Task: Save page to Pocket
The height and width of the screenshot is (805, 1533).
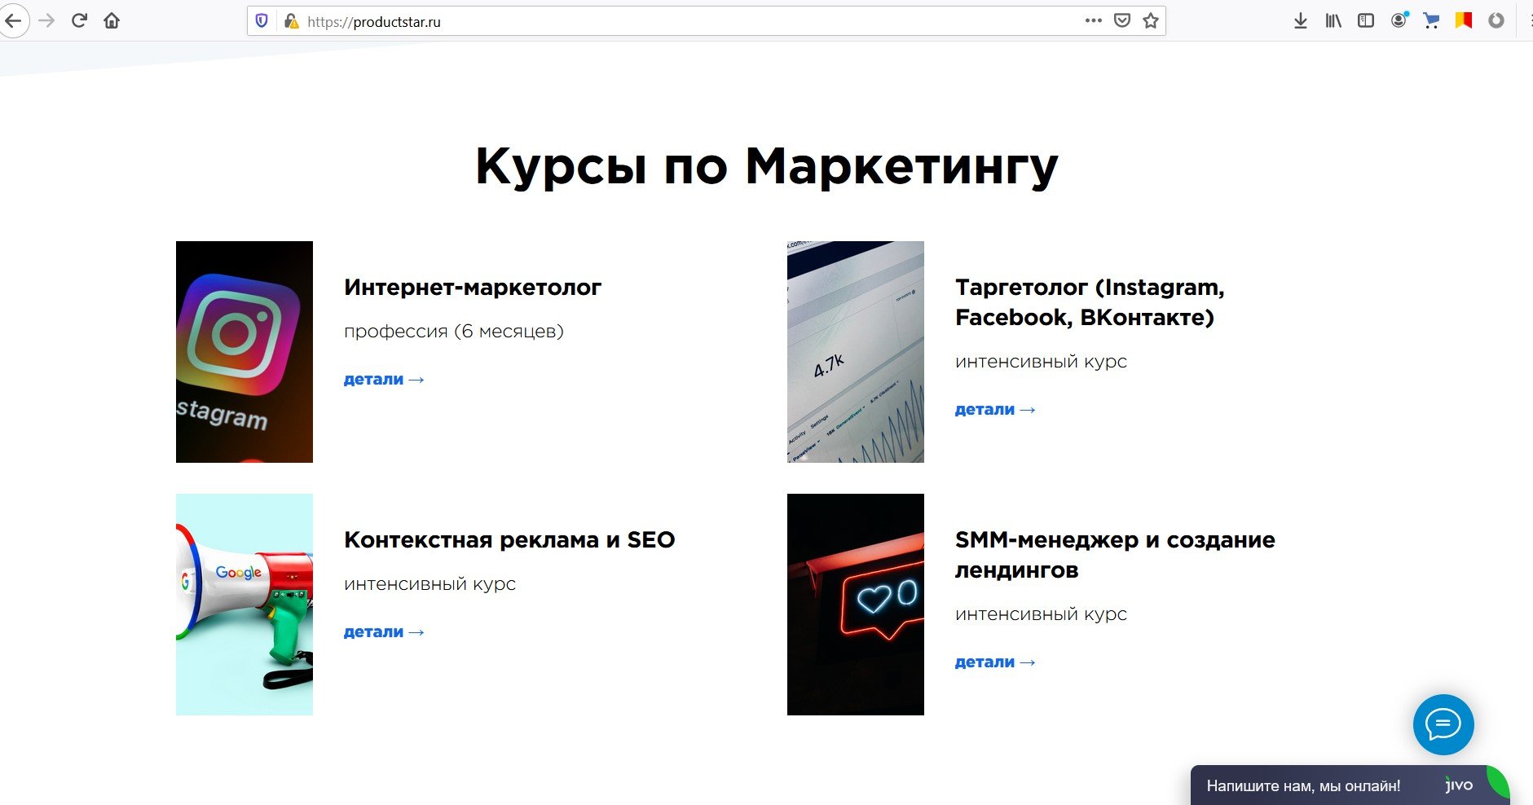Action: point(1122,21)
